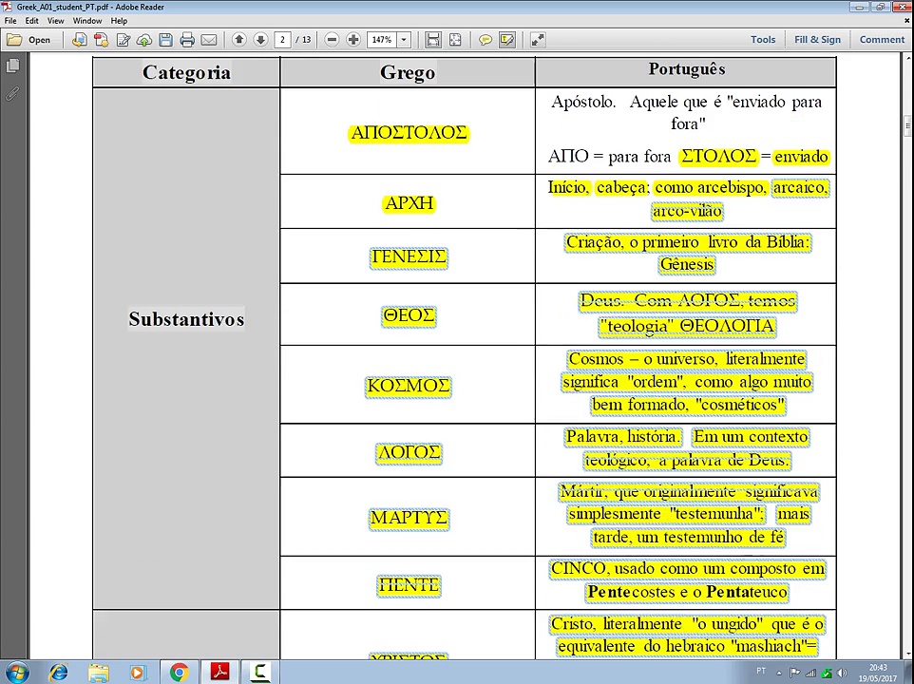
Task: Open the Fill & Sign pane
Action: 817,40
